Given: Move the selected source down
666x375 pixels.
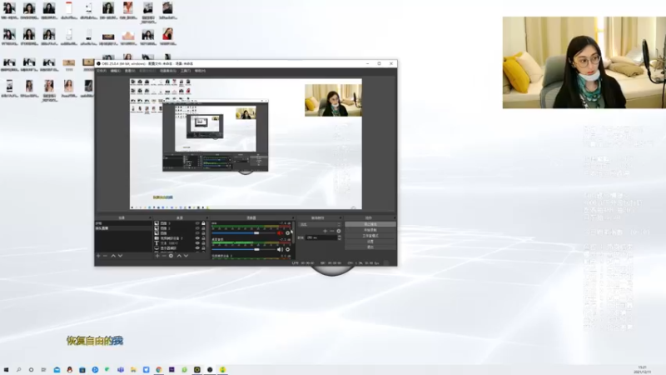Looking at the screenshot, I should [x=186, y=256].
